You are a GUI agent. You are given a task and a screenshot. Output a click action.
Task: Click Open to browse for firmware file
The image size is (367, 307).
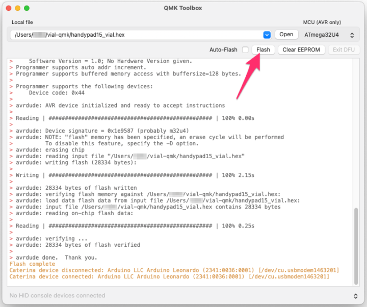[286, 35]
